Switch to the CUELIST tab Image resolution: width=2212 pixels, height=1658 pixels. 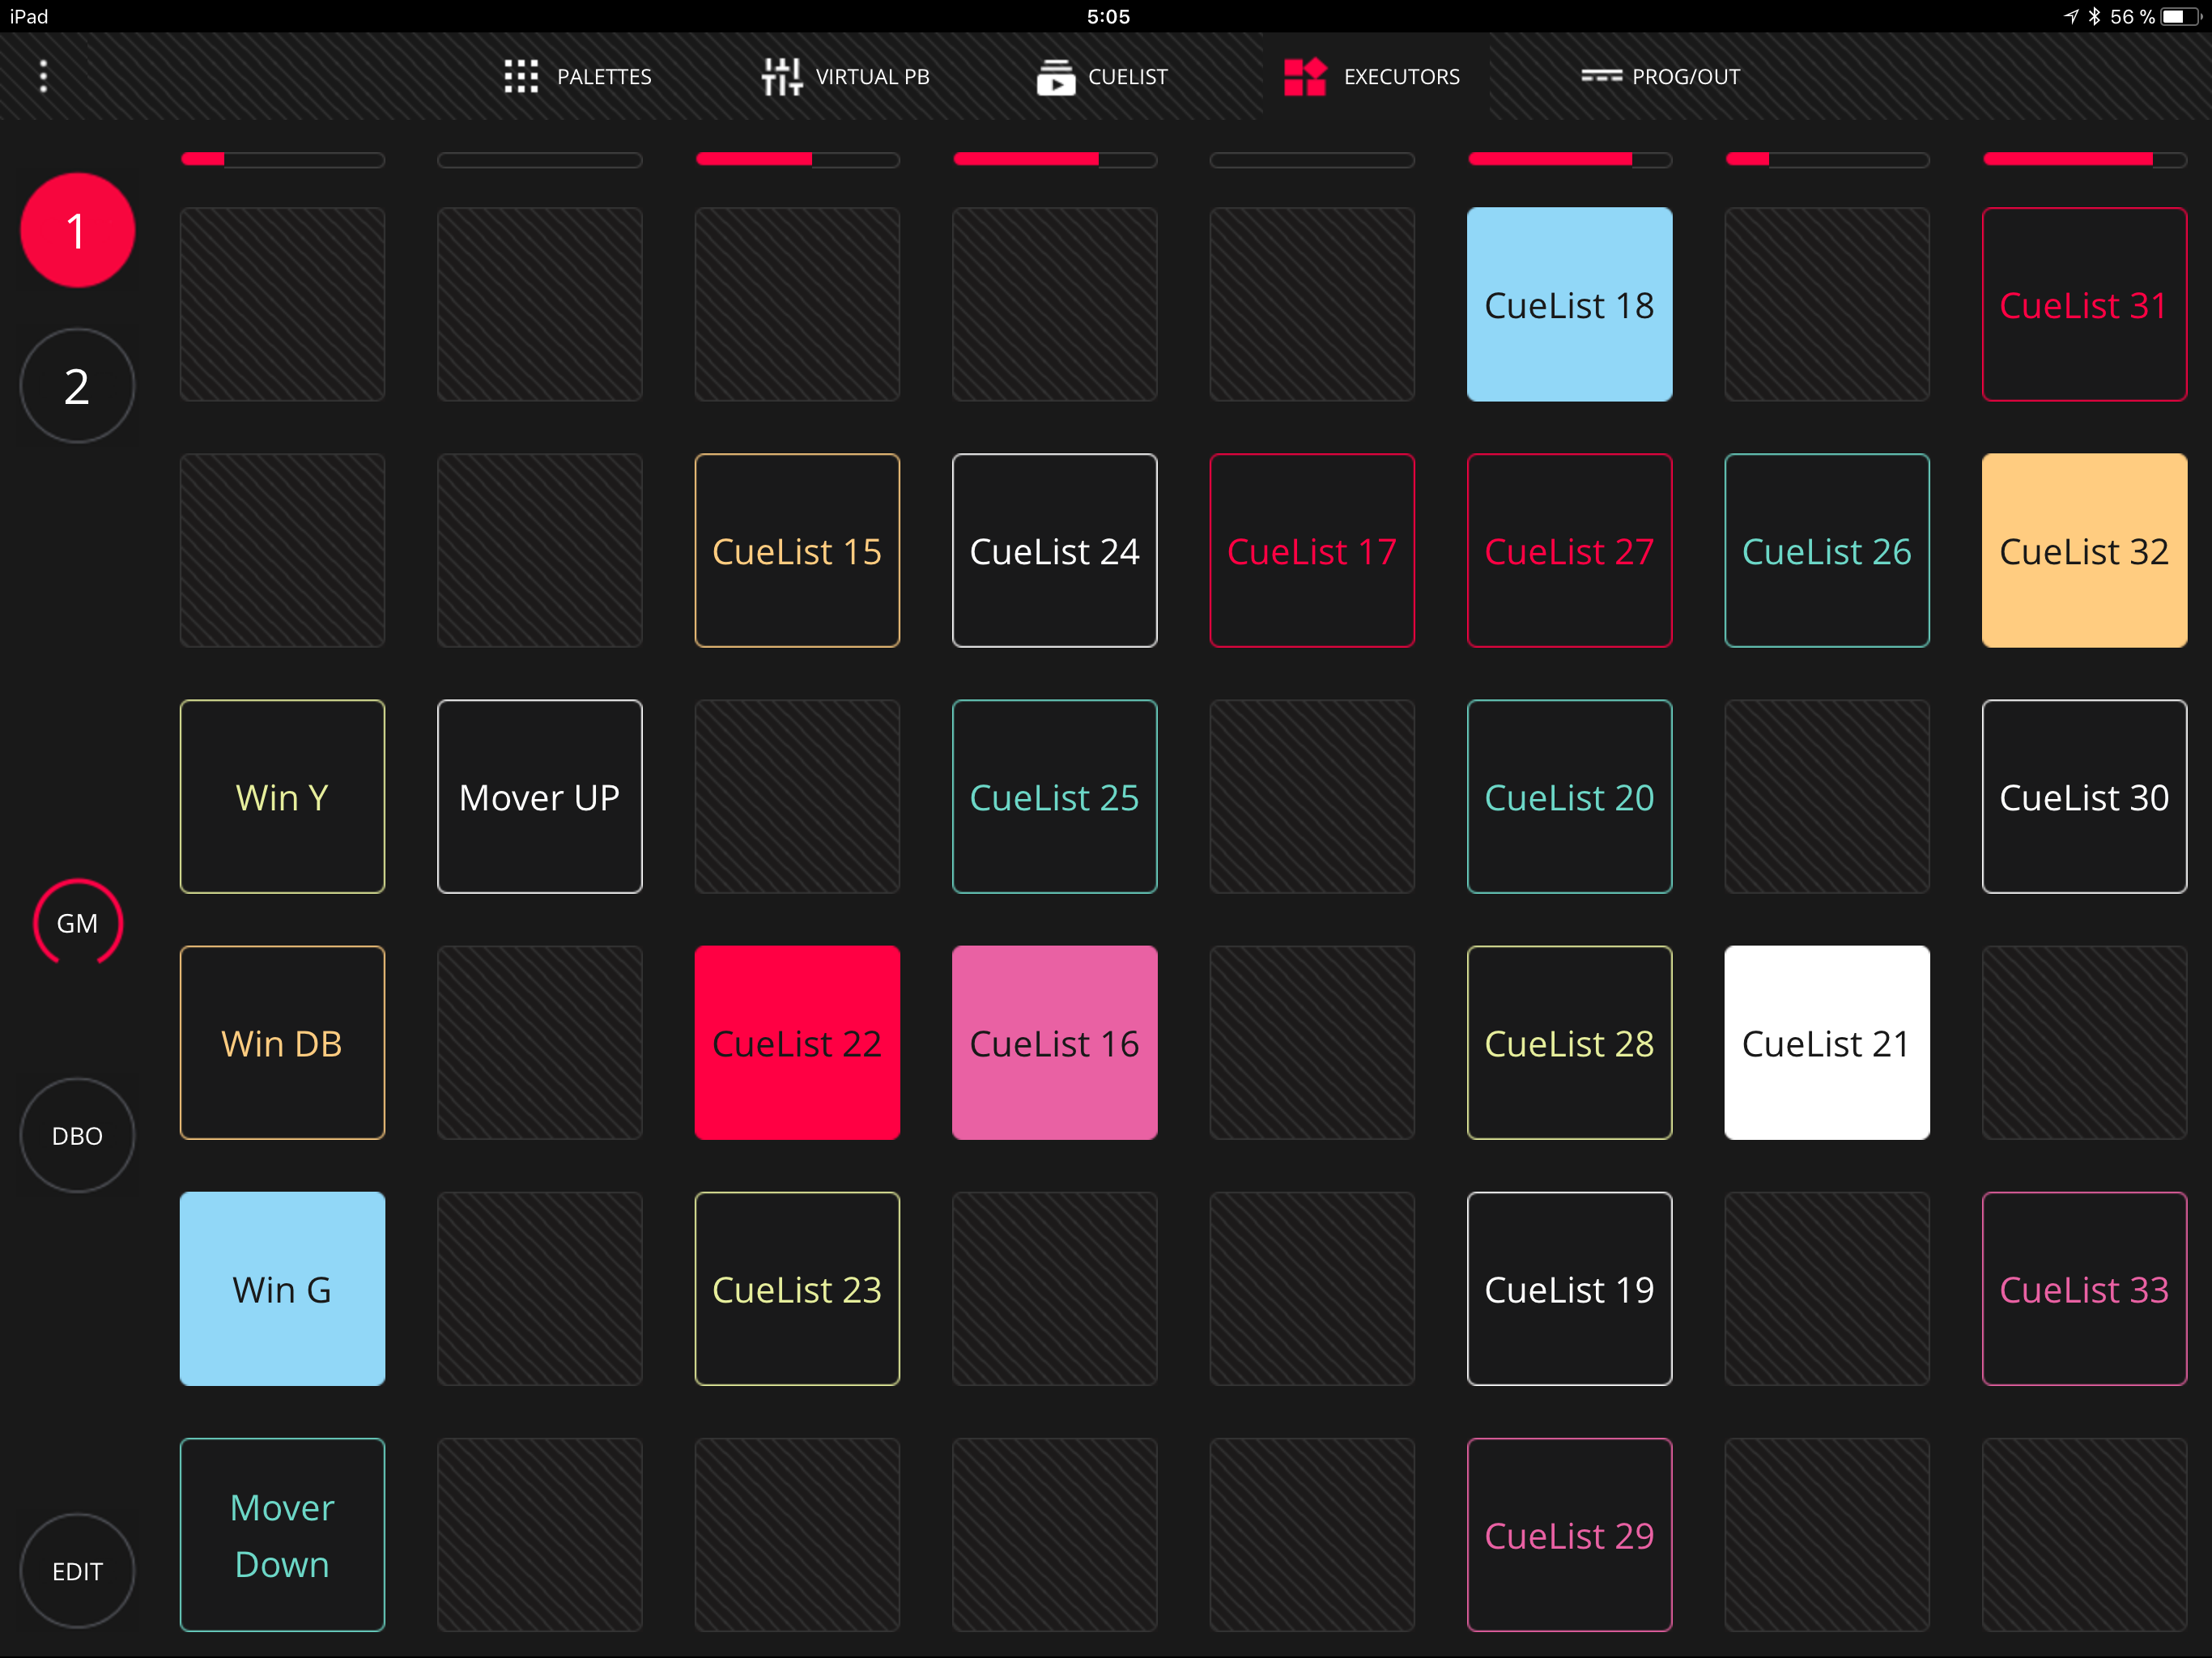[x=1127, y=76]
